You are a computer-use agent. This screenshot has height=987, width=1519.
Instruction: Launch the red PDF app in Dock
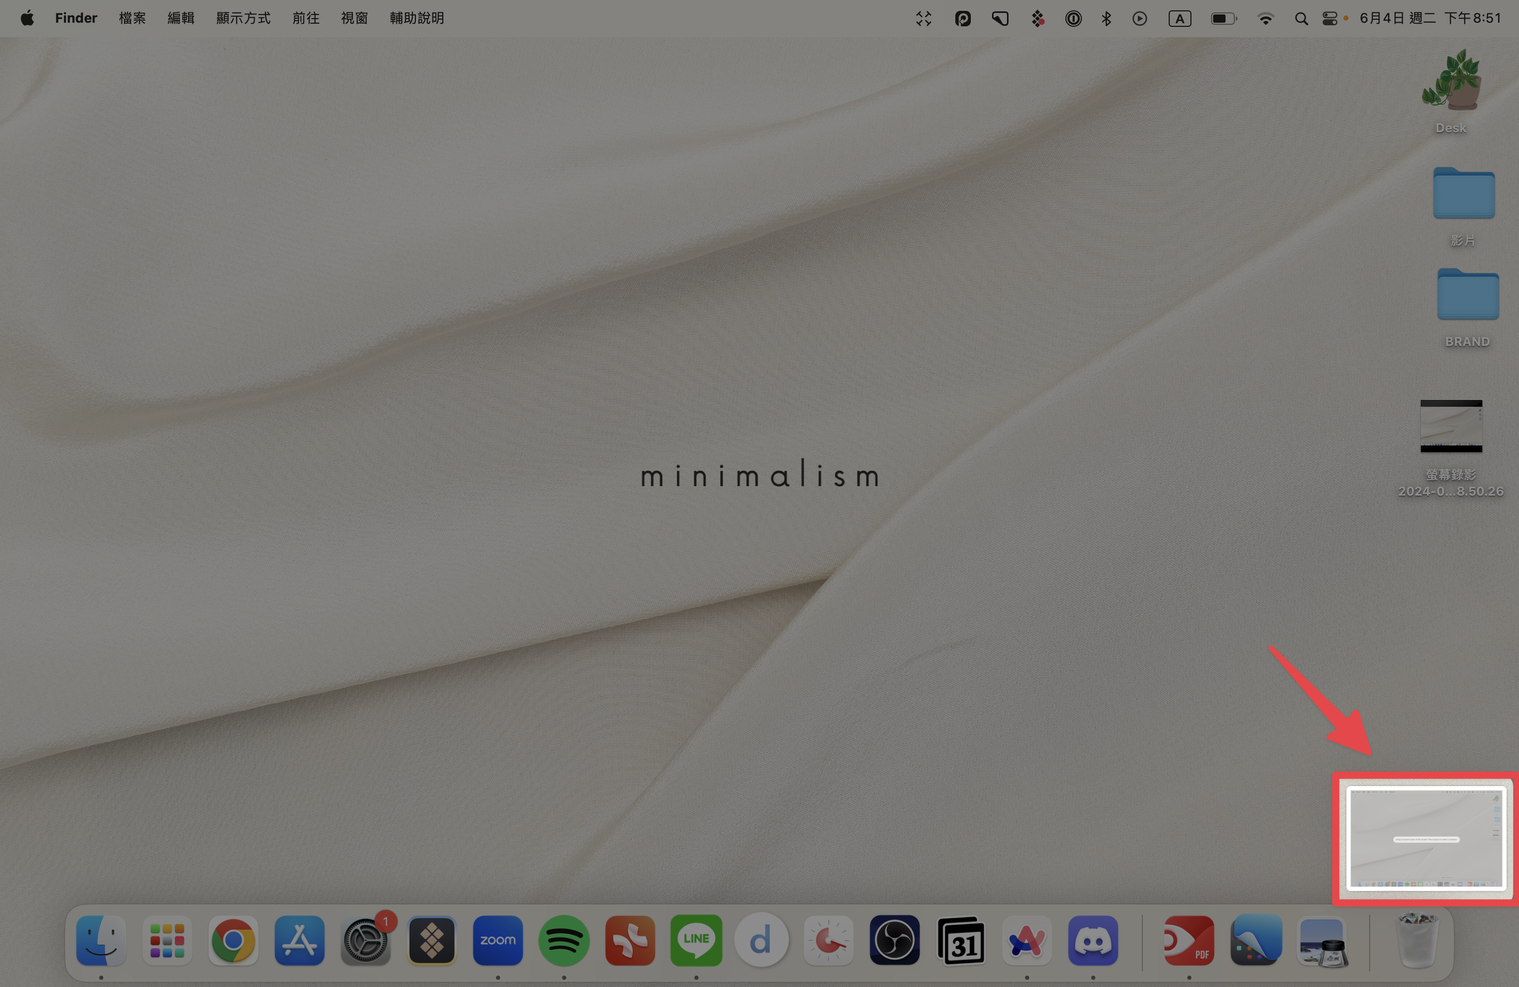(1189, 940)
